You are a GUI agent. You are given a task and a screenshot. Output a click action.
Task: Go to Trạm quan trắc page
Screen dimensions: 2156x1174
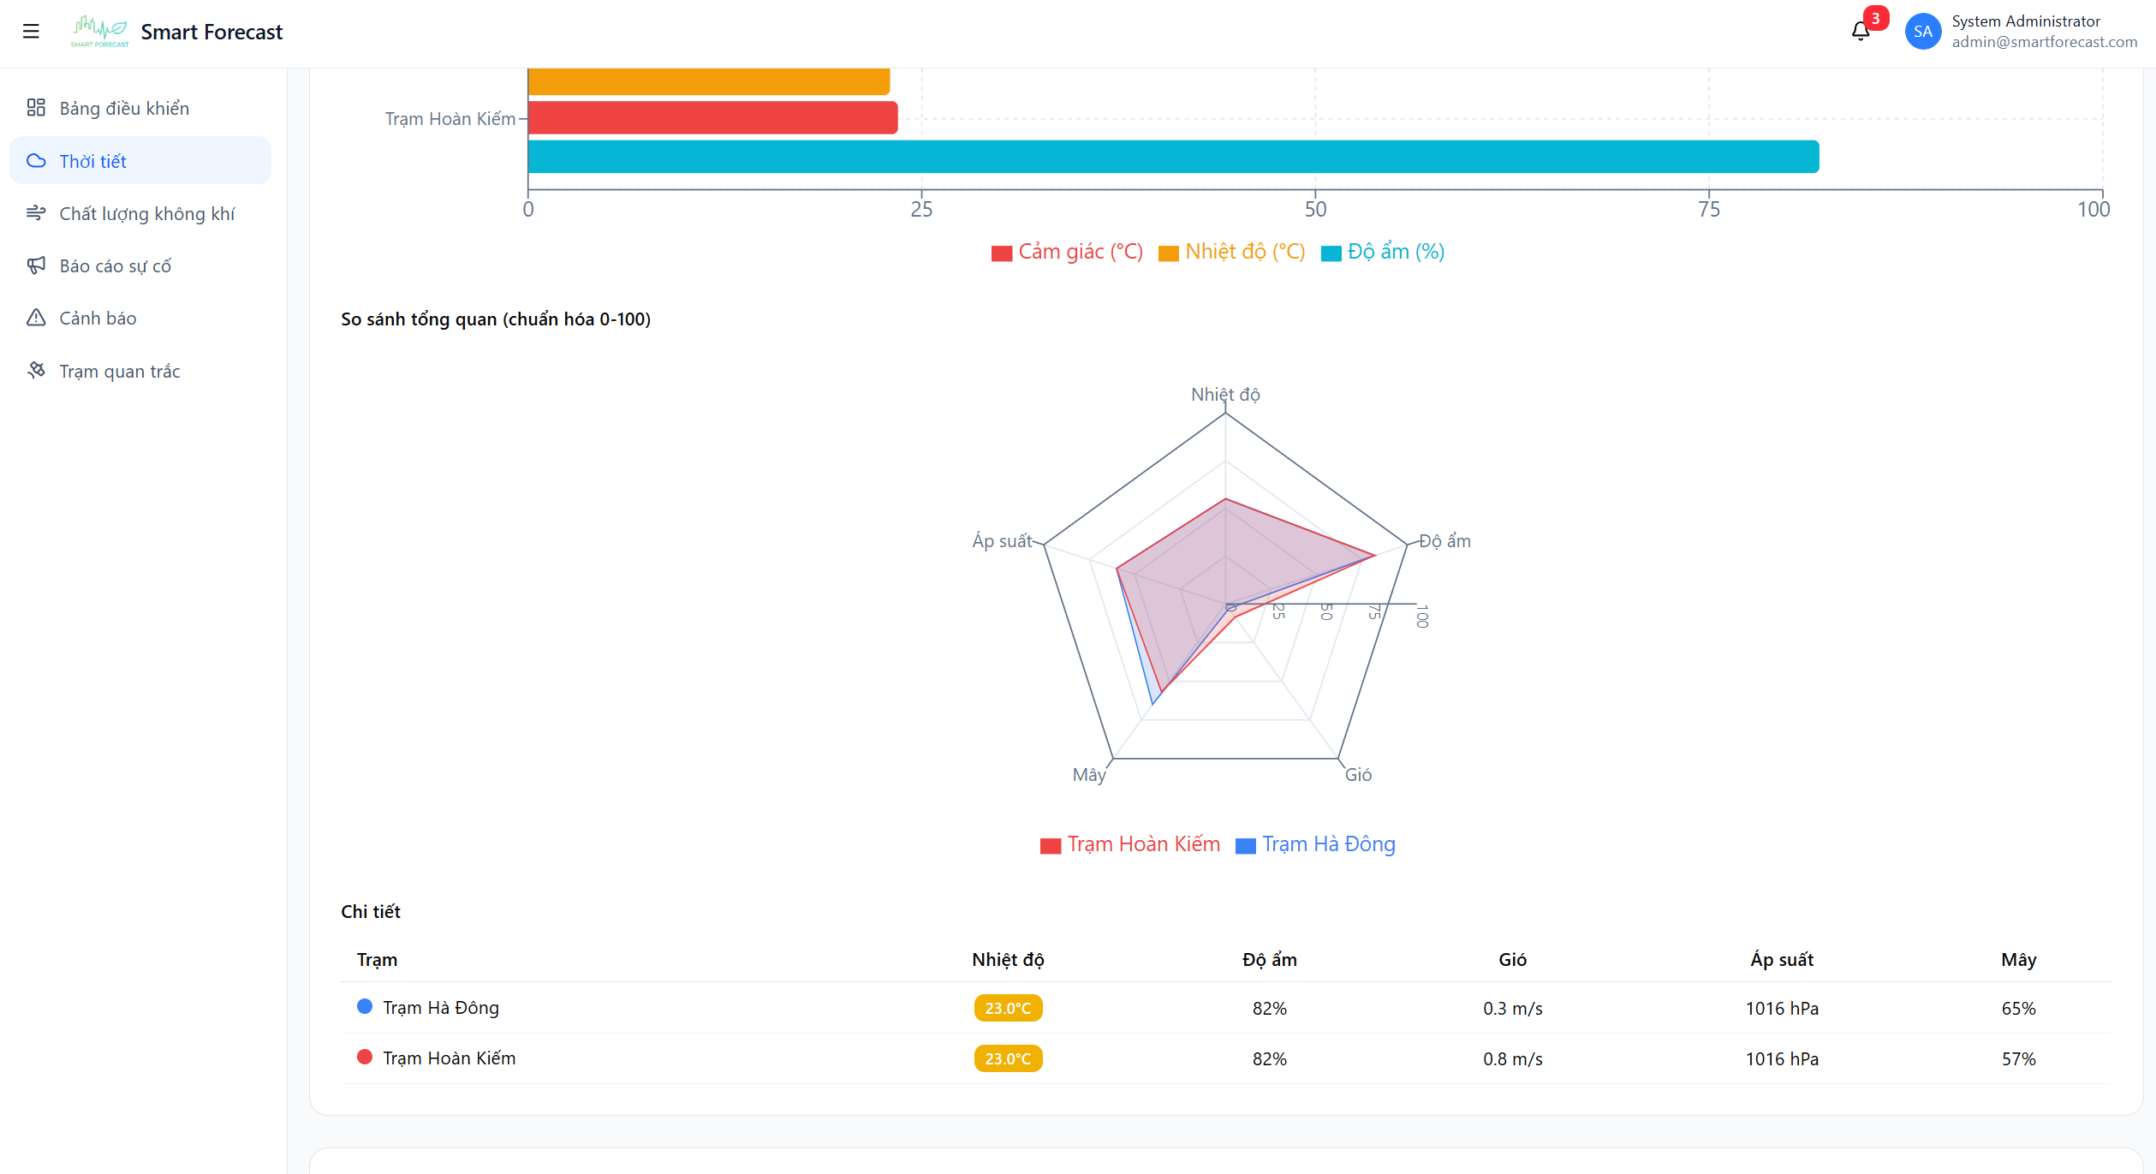click(x=120, y=371)
